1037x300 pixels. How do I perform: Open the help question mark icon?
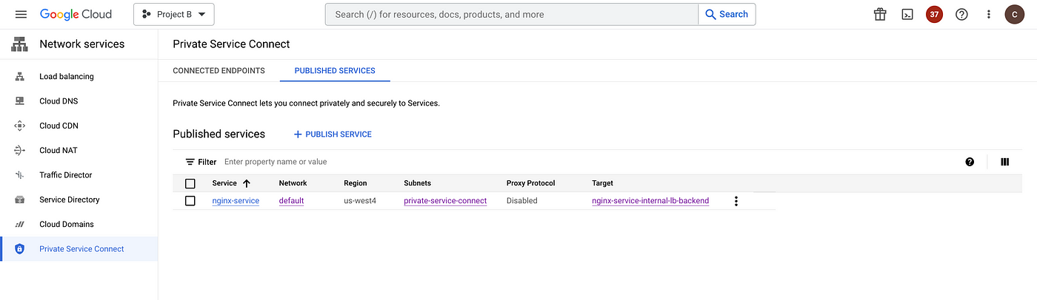(x=961, y=15)
